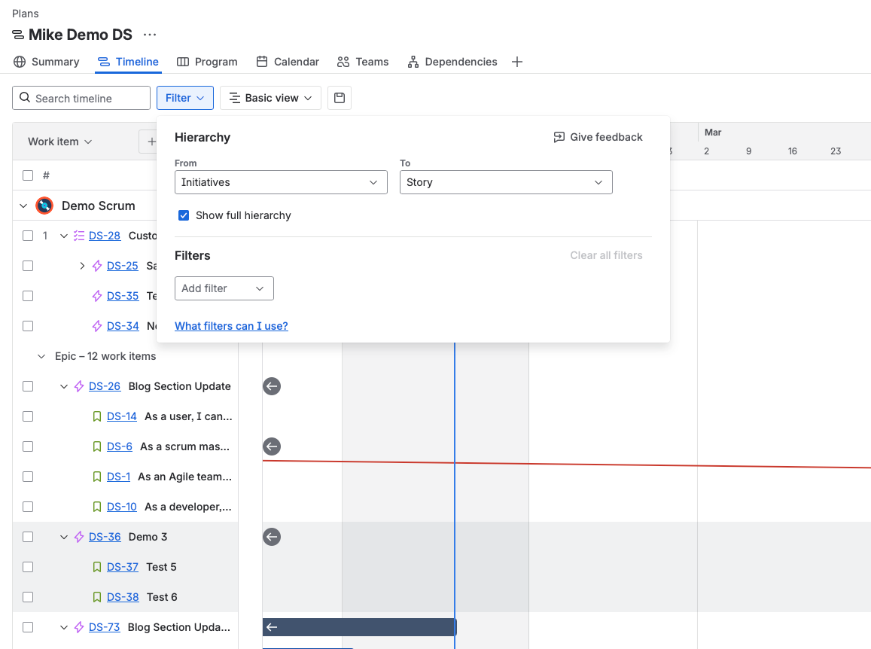Screen dimensions: 871x649
Task: Click the left arrow on the DS-26 row
Action: pos(272,386)
